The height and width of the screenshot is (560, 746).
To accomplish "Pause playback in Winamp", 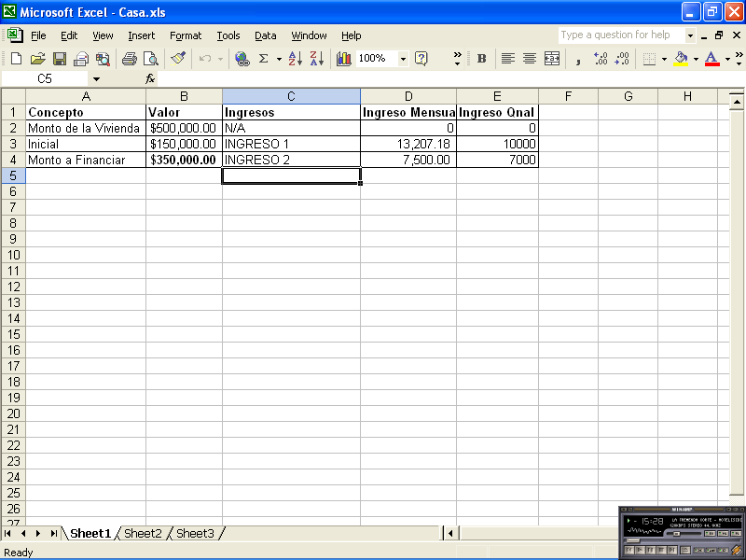I will pyautogui.click(x=651, y=550).
